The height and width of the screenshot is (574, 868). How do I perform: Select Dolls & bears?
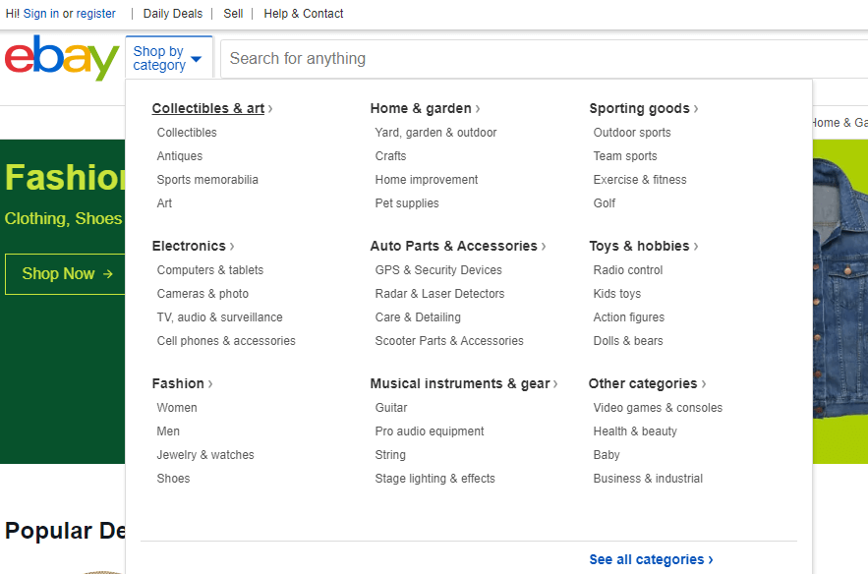(628, 341)
